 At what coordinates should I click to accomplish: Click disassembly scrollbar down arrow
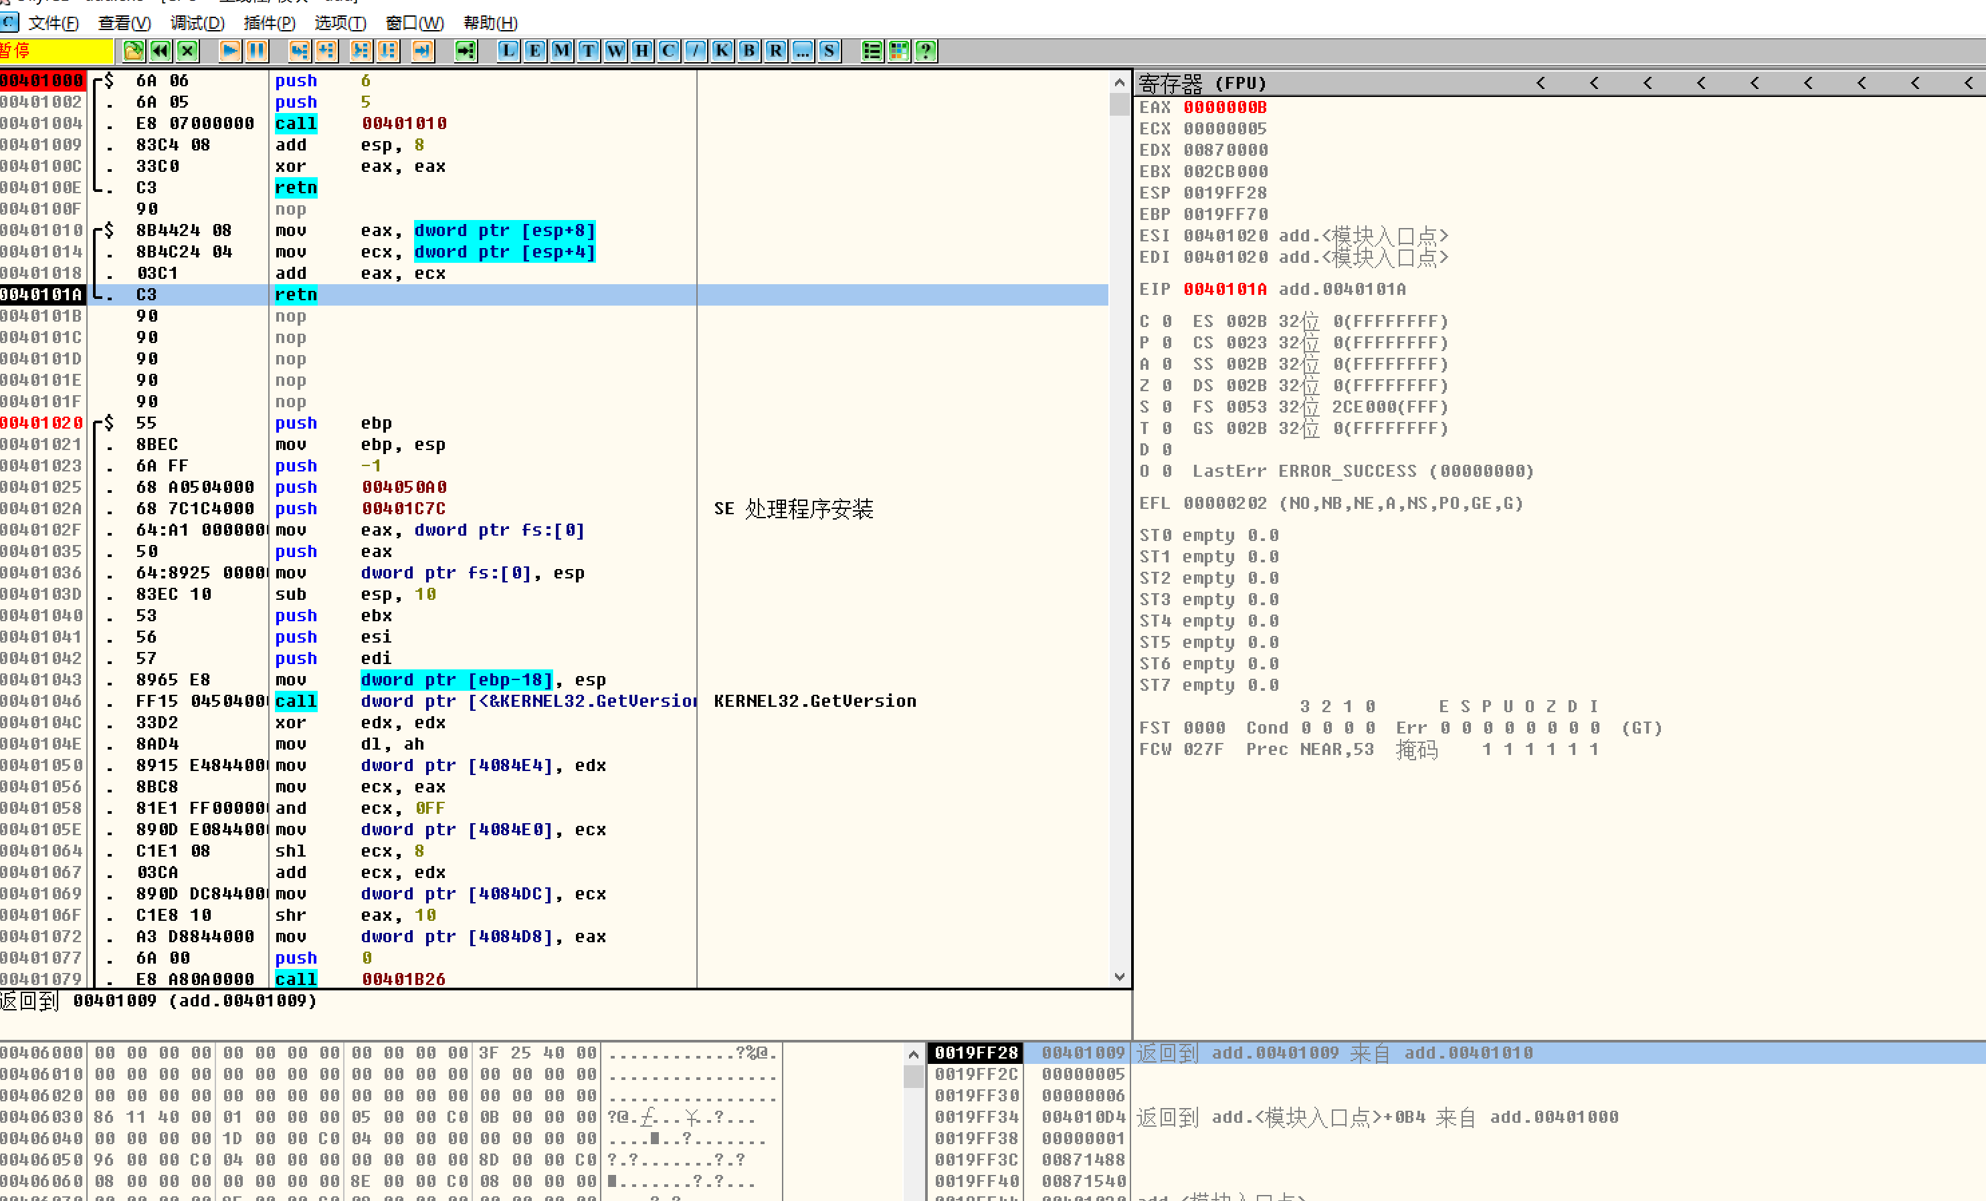1120,977
